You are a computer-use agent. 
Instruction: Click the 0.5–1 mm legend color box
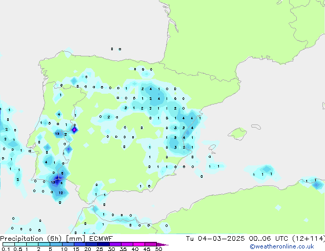(x=21, y=244)
